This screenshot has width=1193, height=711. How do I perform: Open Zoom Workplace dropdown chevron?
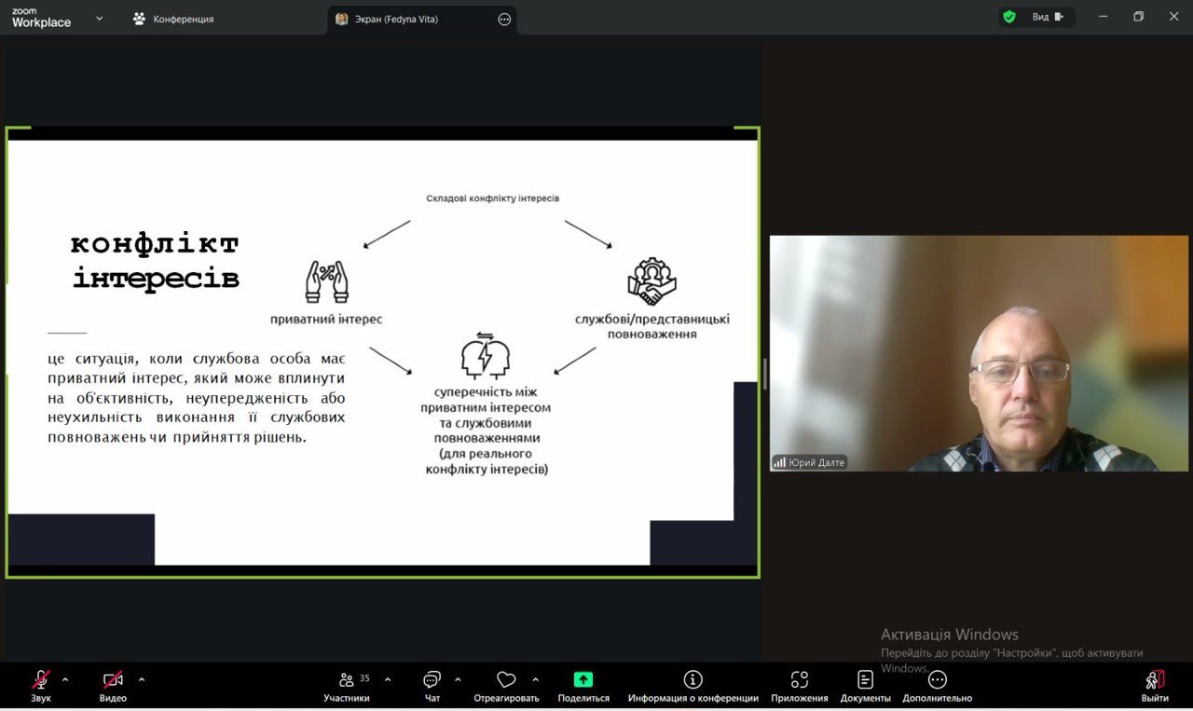pos(100,18)
